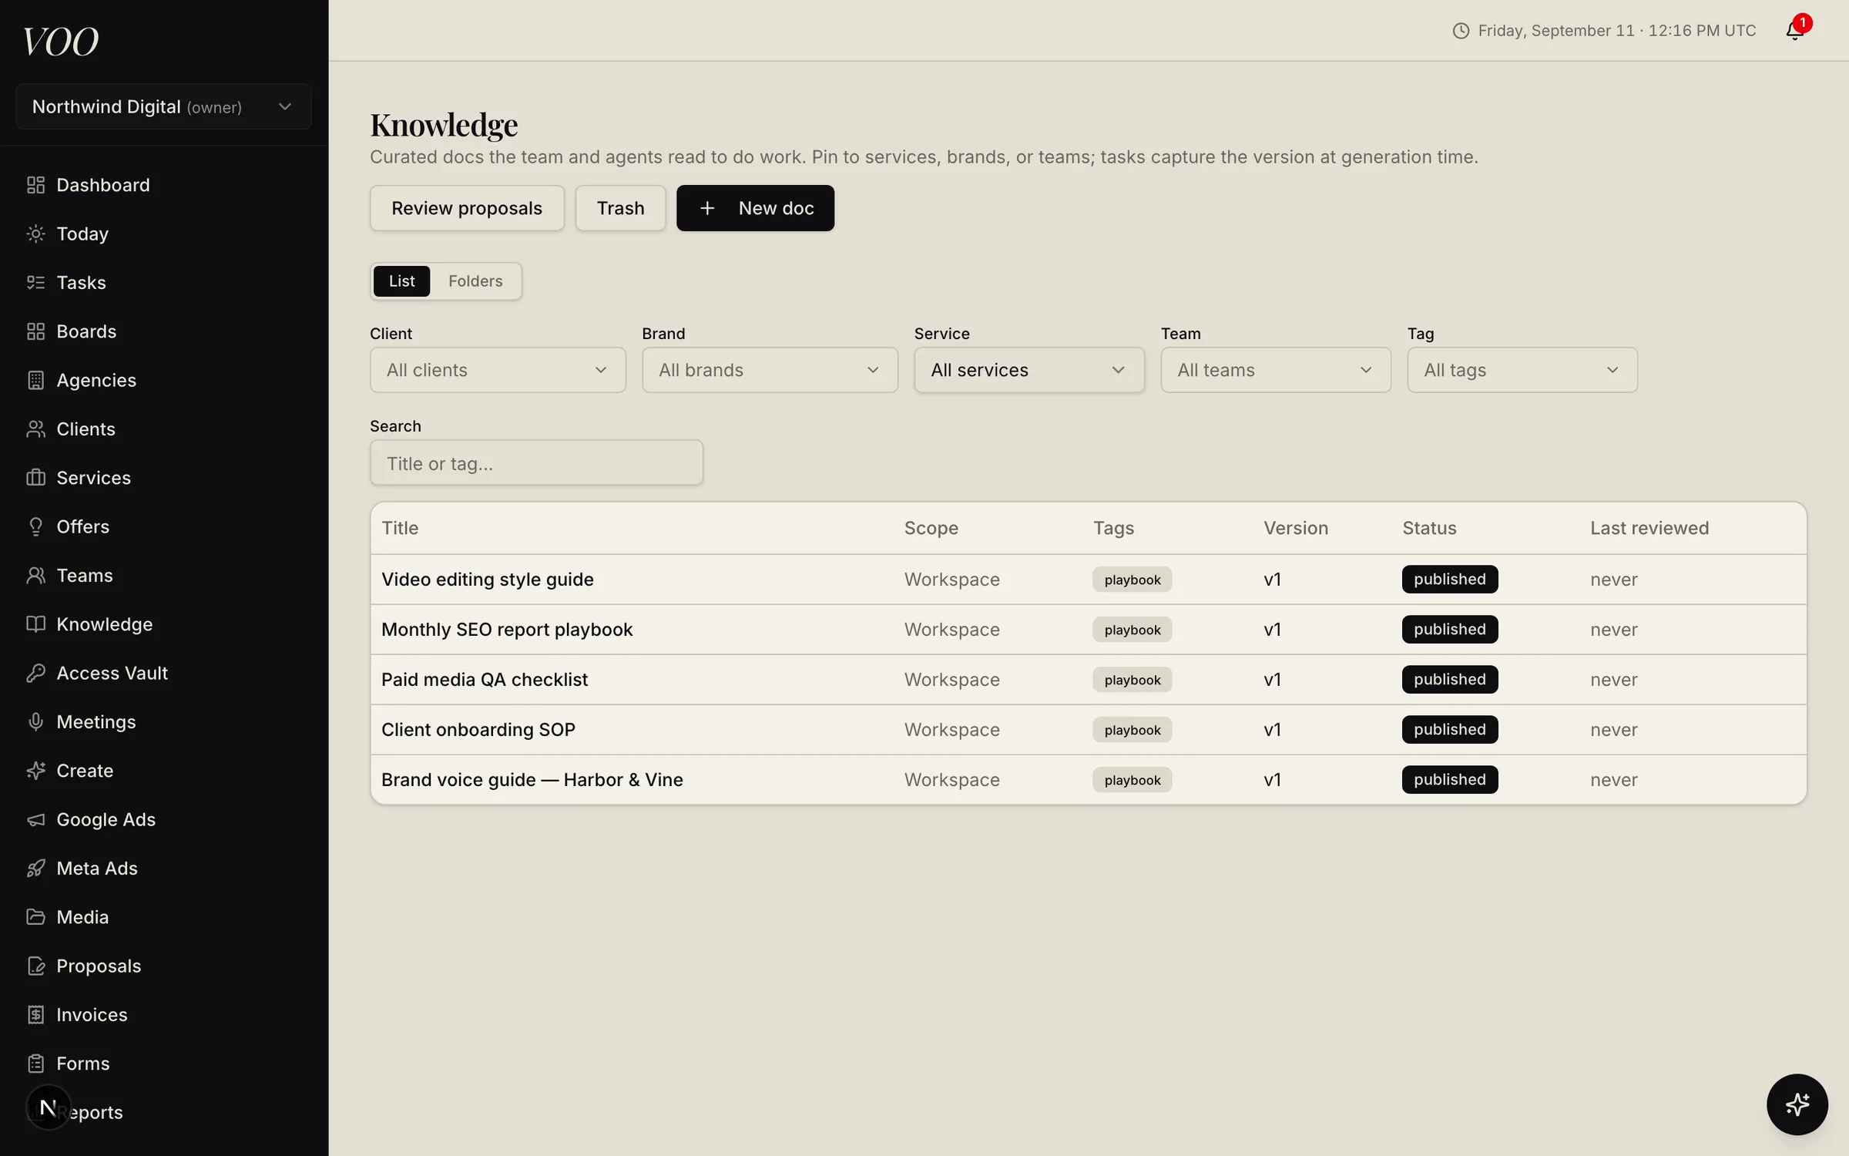Click the Offers lightbulb icon
This screenshot has width=1849, height=1156.
[x=35, y=526]
